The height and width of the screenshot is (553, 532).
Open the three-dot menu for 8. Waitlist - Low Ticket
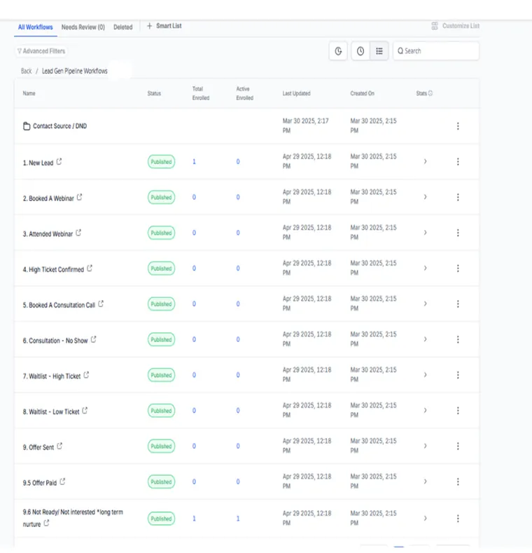(x=458, y=411)
